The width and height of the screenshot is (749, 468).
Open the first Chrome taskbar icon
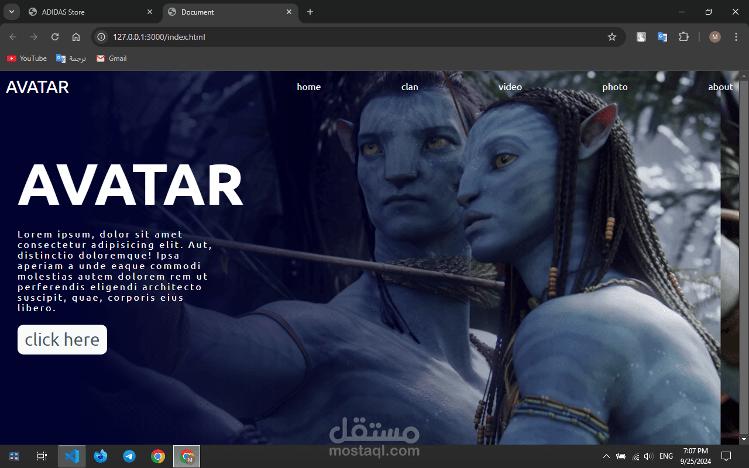coord(158,456)
